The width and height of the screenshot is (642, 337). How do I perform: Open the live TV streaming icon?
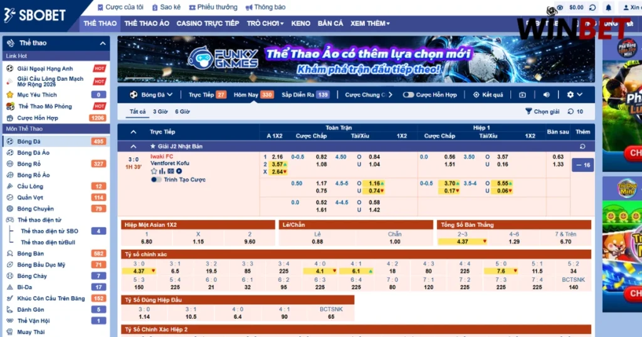[x=522, y=95]
